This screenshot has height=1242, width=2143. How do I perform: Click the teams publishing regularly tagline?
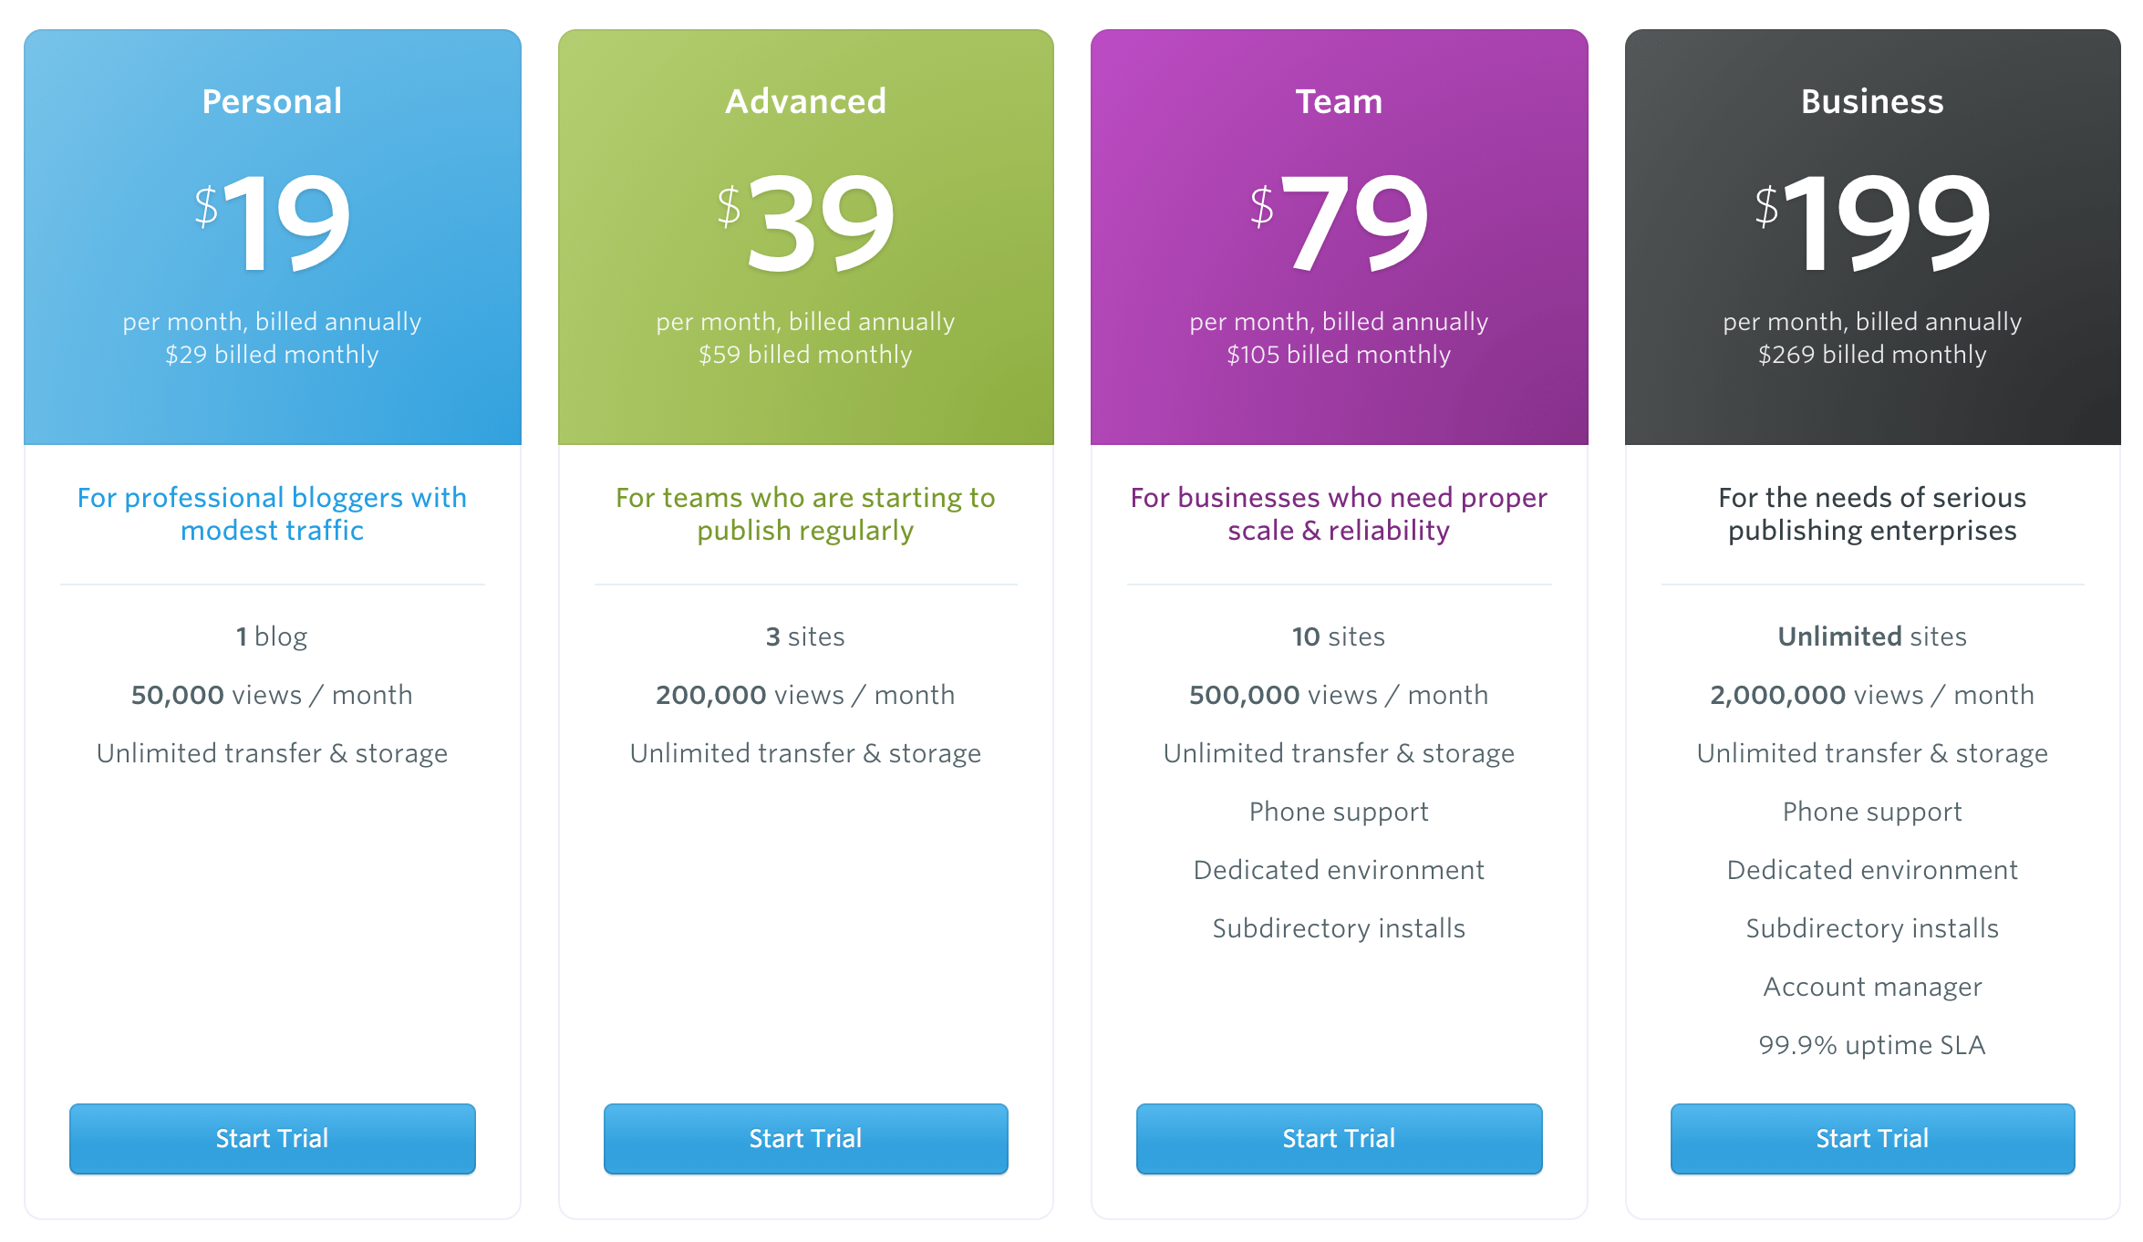coord(805,513)
